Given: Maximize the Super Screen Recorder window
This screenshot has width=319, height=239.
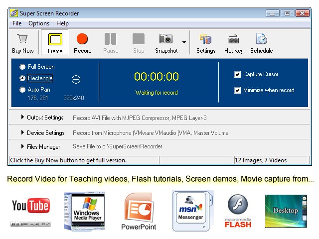Looking at the screenshot, I should point(287,13).
